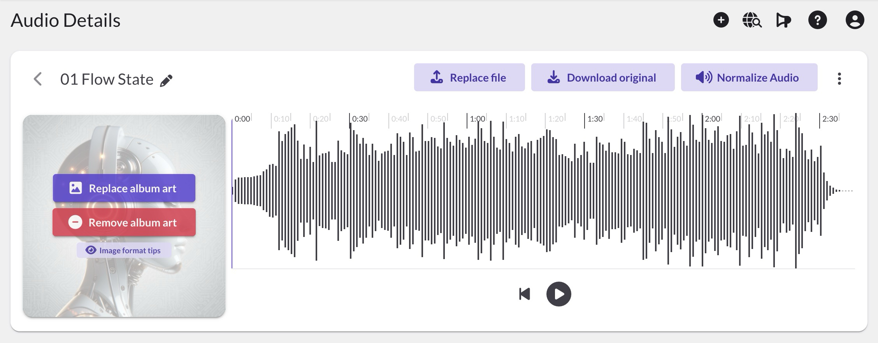Show Image format tips
This screenshot has width=878, height=343.
(124, 250)
